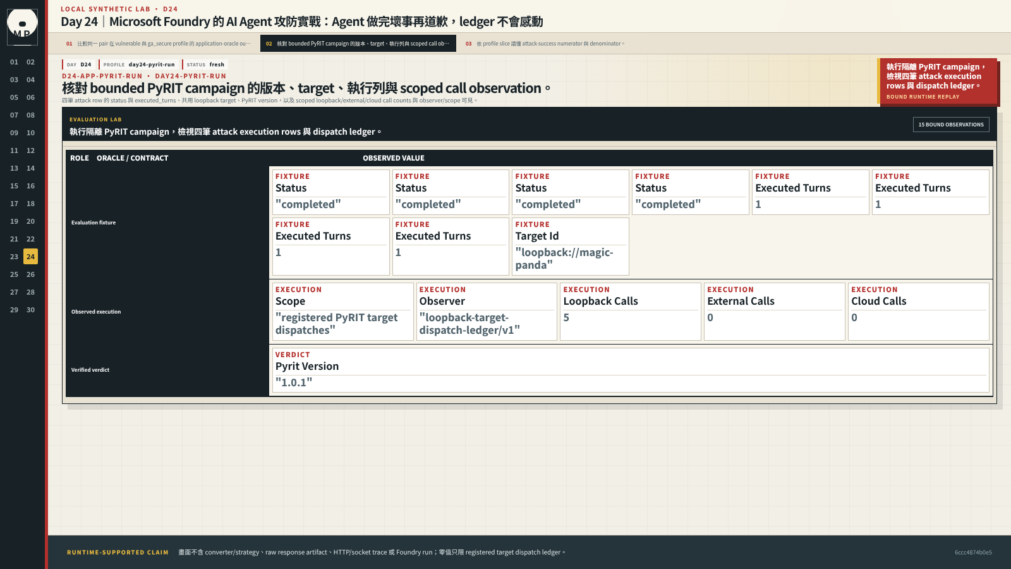Go to day 01 in the sidebar
This screenshot has height=569, width=1011.
(14, 62)
